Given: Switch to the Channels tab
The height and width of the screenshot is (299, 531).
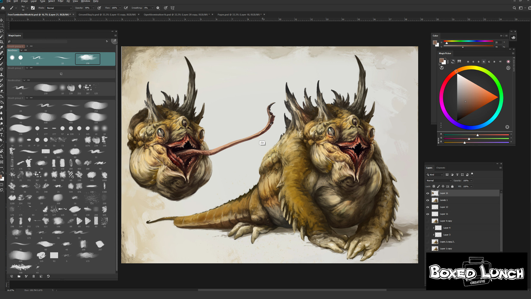Looking at the screenshot, I should 440,167.
